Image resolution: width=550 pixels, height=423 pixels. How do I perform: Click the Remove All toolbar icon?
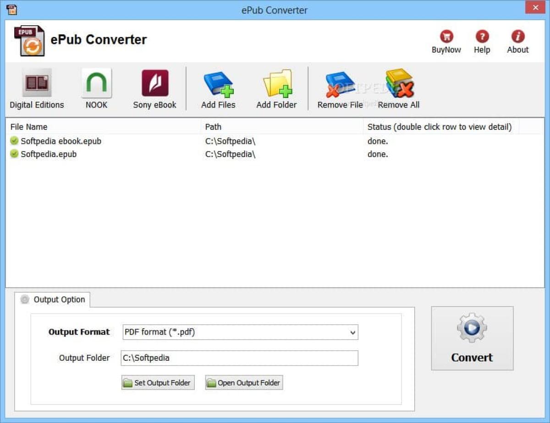(398, 85)
